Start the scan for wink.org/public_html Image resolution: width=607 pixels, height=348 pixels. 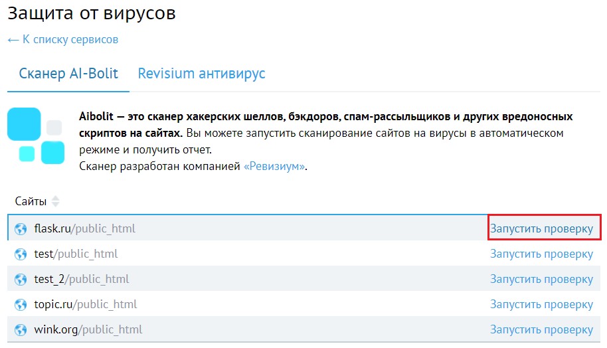click(x=541, y=330)
